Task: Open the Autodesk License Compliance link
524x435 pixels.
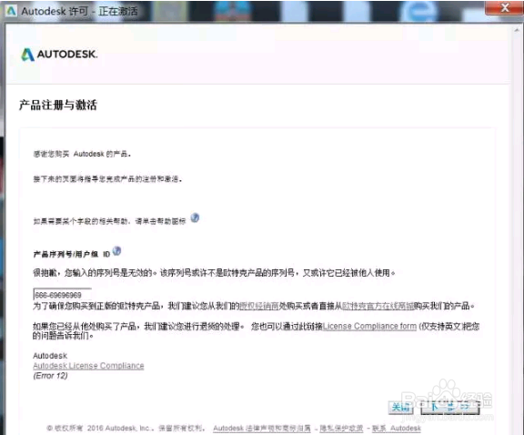Action: (x=88, y=366)
